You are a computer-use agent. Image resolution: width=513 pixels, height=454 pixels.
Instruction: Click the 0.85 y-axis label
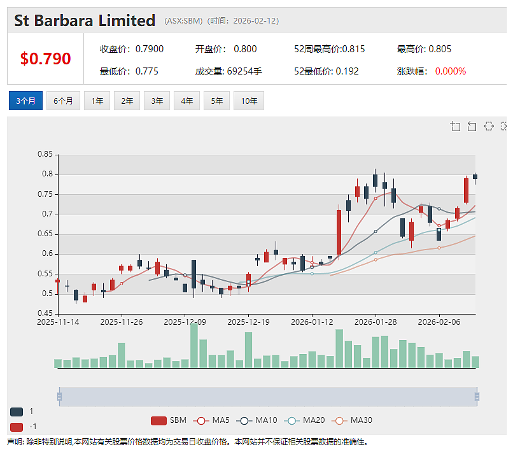pyautogui.click(x=45, y=154)
